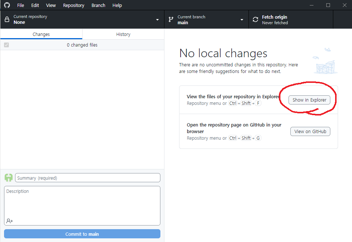Click the Commit to main button
Screen dimensions: 352x242
82,234
